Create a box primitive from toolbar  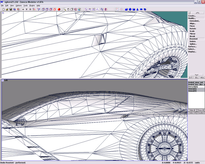[x=126, y=9]
